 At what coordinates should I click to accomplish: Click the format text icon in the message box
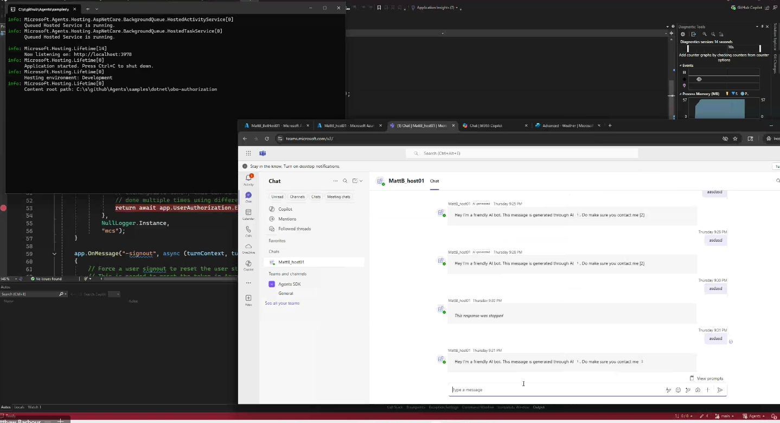(668, 390)
